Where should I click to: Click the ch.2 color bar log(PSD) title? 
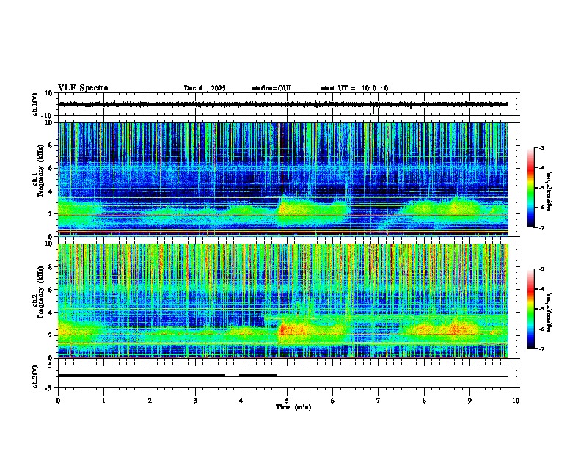pyautogui.click(x=549, y=312)
